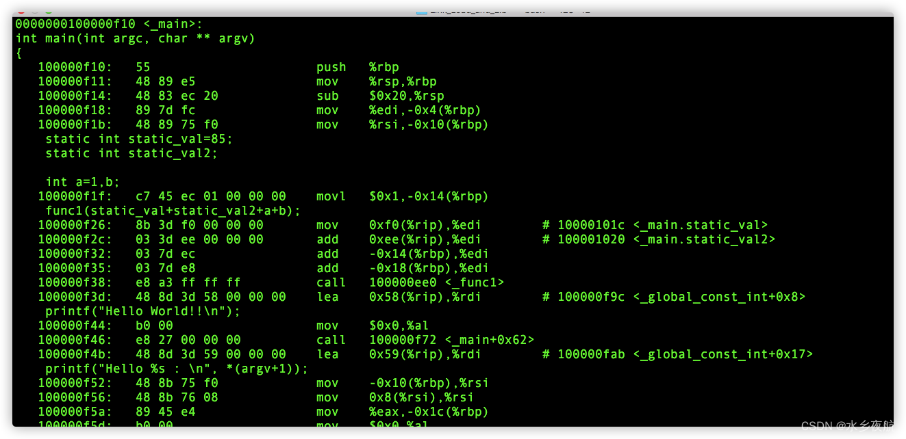This screenshot has height=439, width=906.
Task: Click the line 'int main(int argc, char ** argv)'
Action: click(135, 38)
